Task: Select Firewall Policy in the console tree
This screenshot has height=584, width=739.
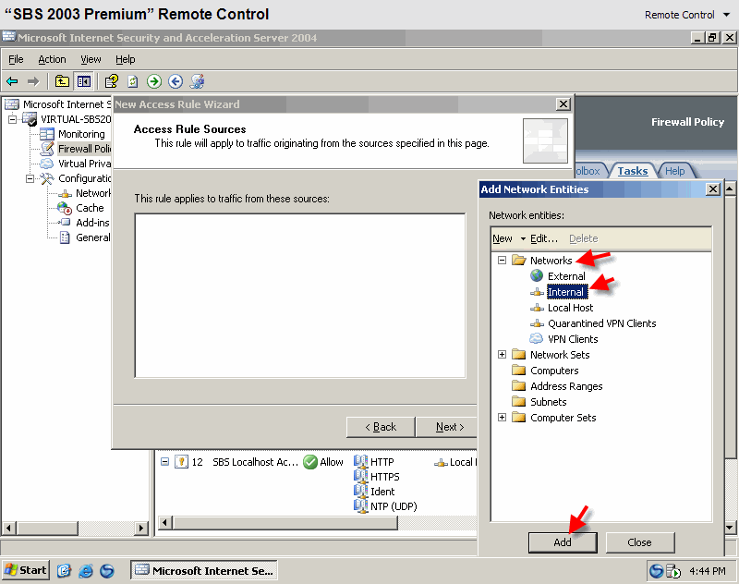Action: click(84, 149)
